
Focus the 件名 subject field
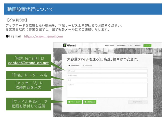click(107, 80)
